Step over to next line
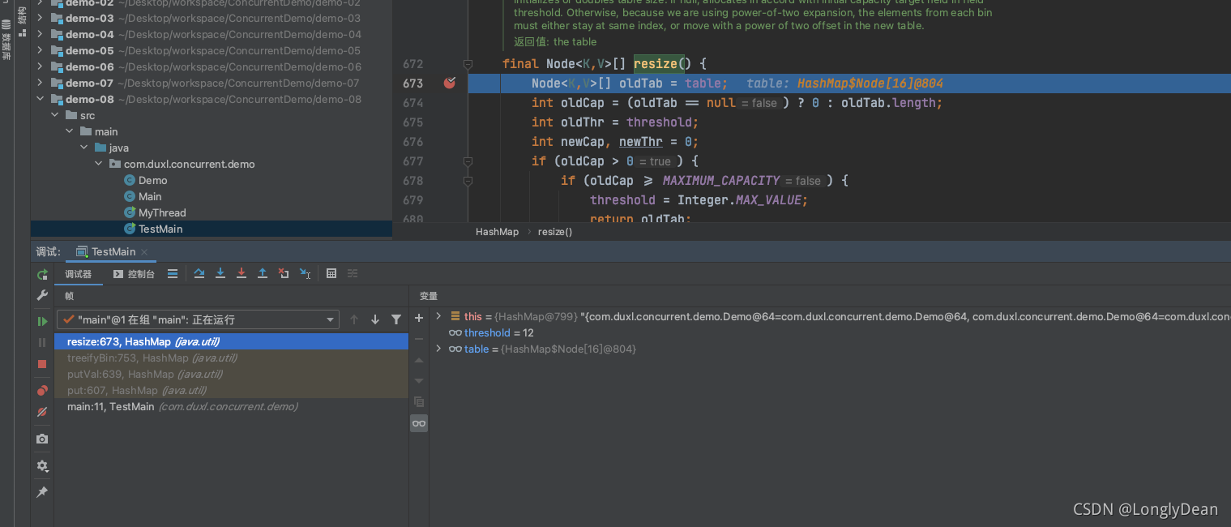Image resolution: width=1231 pixels, height=527 pixels. tap(199, 274)
